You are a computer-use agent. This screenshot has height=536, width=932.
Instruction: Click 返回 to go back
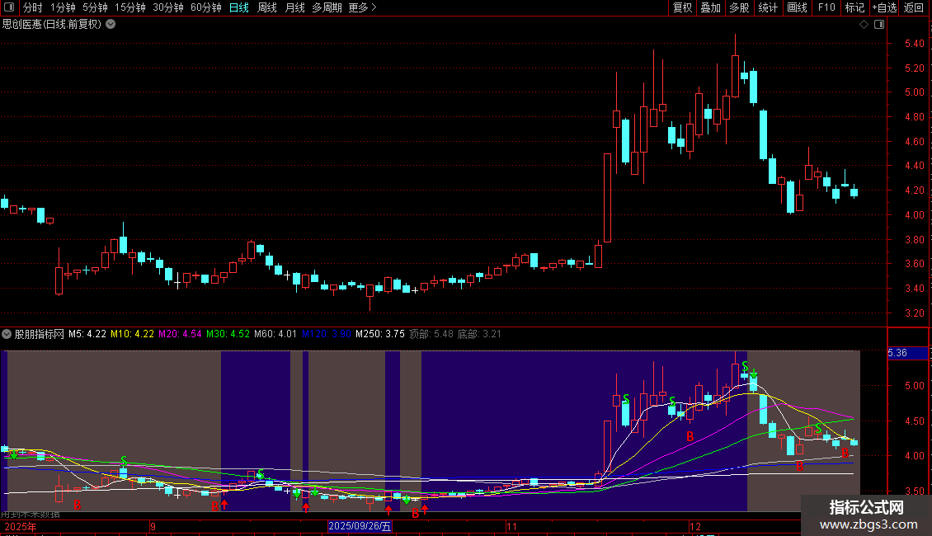(914, 7)
